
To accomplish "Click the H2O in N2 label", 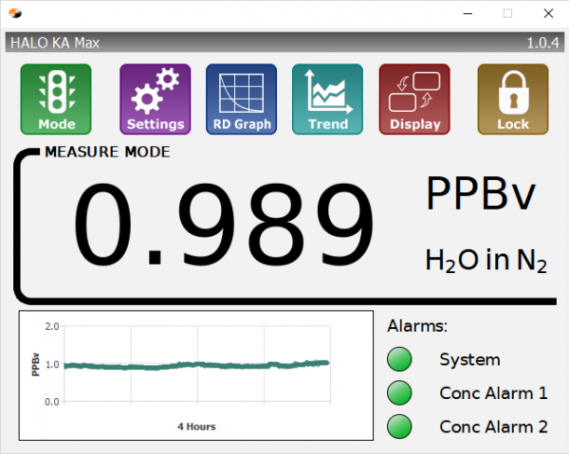I will click(486, 261).
